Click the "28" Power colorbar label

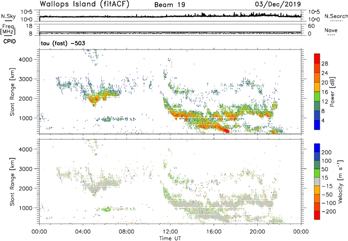click(x=325, y=64)
